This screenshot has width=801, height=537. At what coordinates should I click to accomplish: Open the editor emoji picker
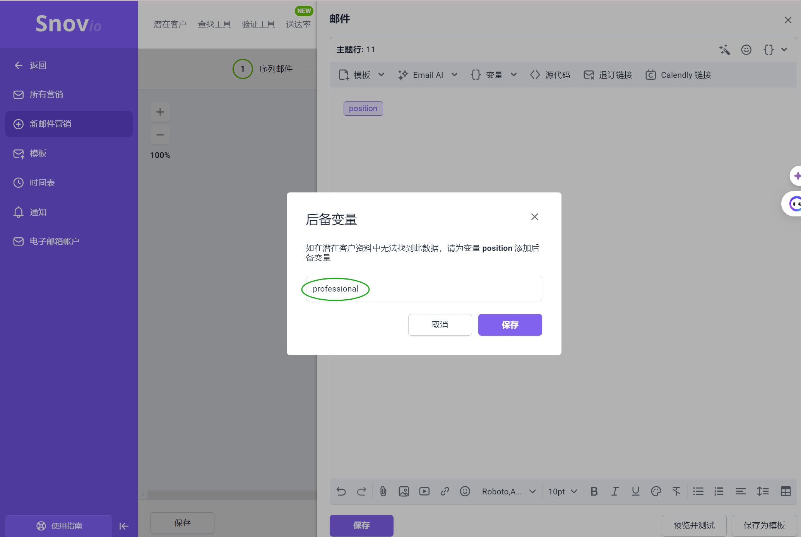click(465, 492)
